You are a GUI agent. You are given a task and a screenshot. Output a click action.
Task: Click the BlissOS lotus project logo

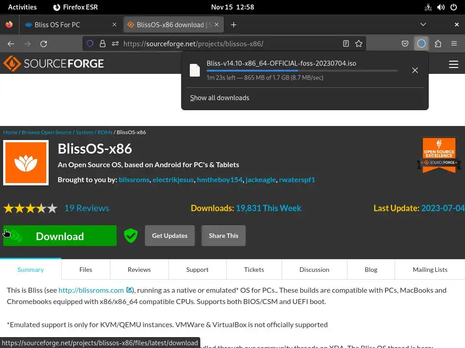coord(26,163)
